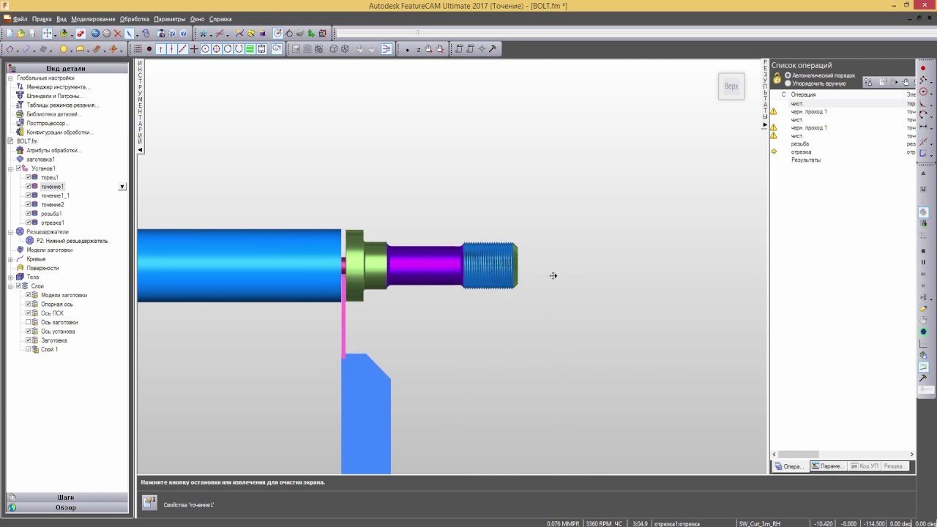This screenshot has width=937, height=527.
Task: Open the Правка menu
Action: 42,19
